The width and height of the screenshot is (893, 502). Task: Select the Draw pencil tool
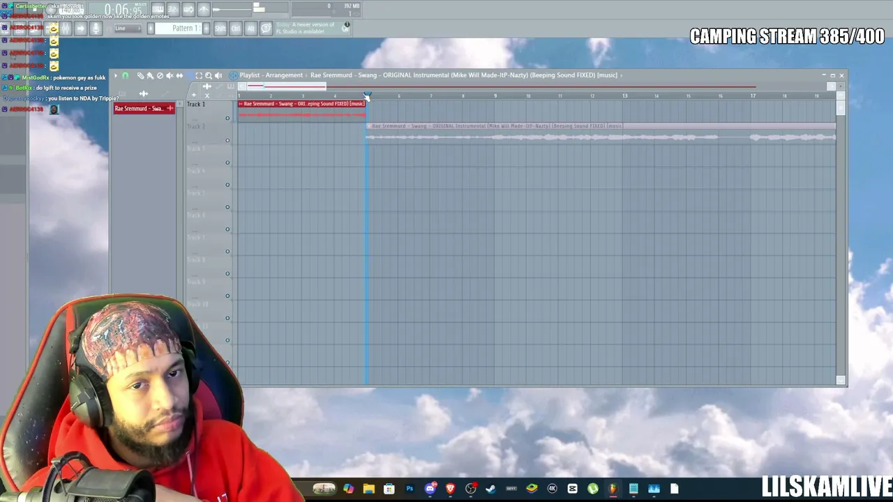click(x=140, y=75)
